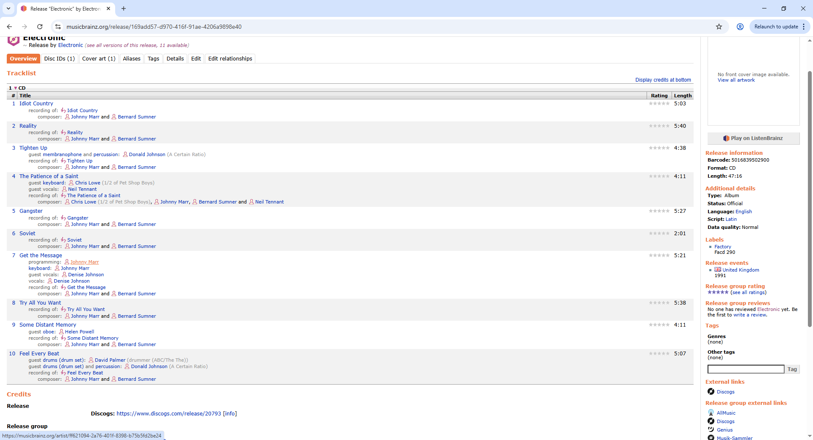This screenshot has width=813, height=440.
Task: Open the Discogs release URL in Credits
Action: 169,414
